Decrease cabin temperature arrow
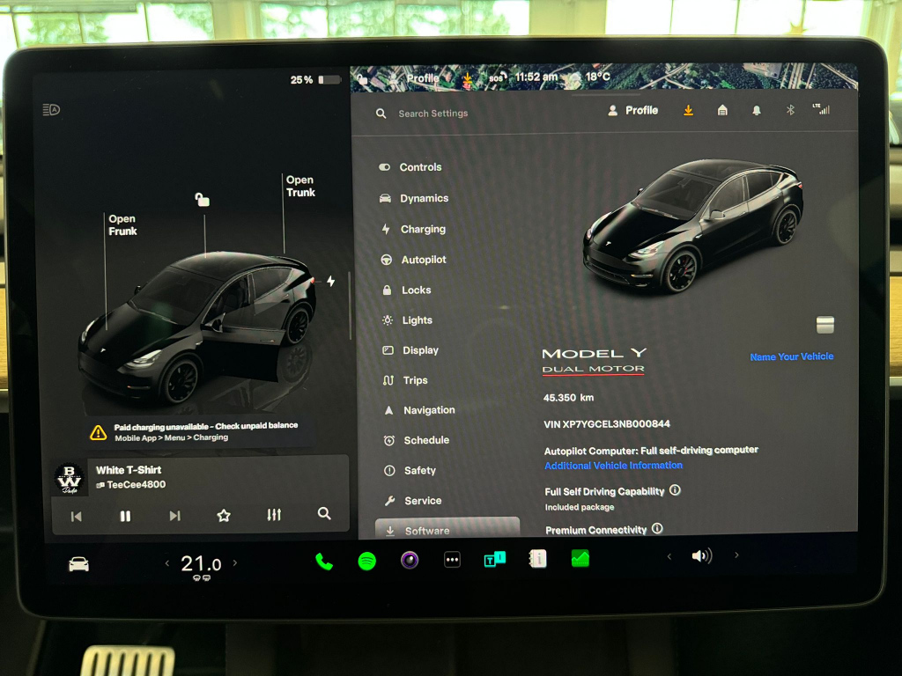902x676 pixels. (167, 563)
